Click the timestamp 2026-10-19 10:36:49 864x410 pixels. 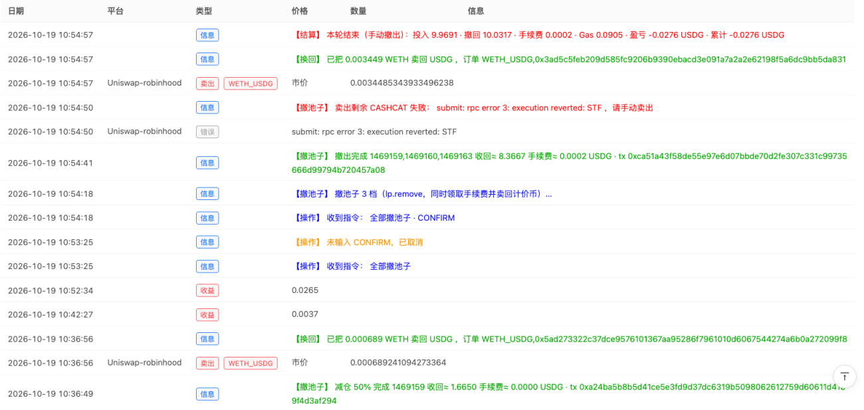(51, 394)
